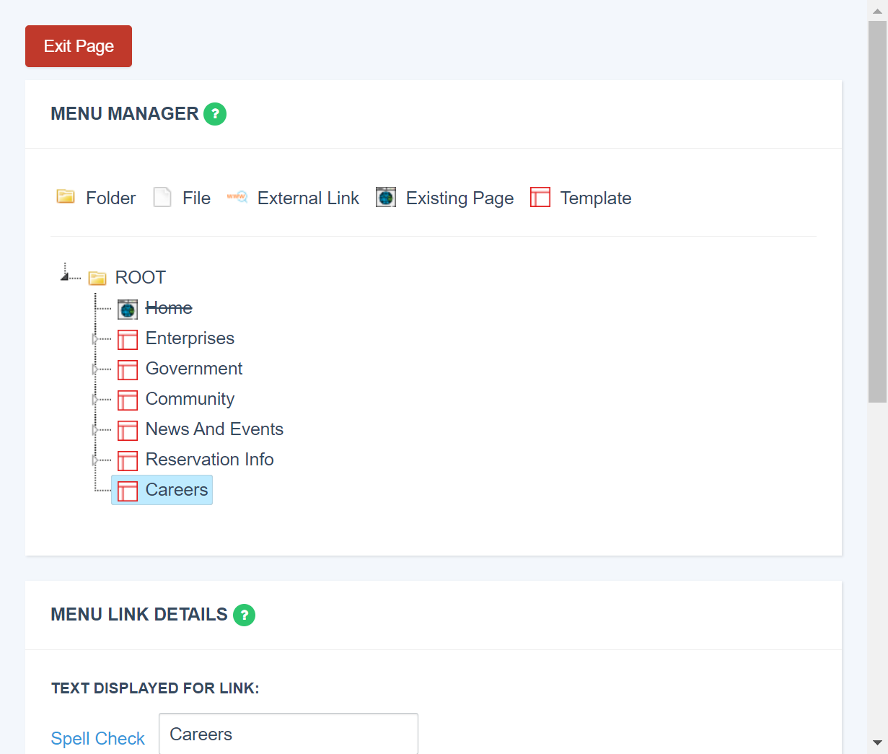Expand the Reservation Info tree node
Viewport: 888px width, 754px height.
tap(95, 460)
